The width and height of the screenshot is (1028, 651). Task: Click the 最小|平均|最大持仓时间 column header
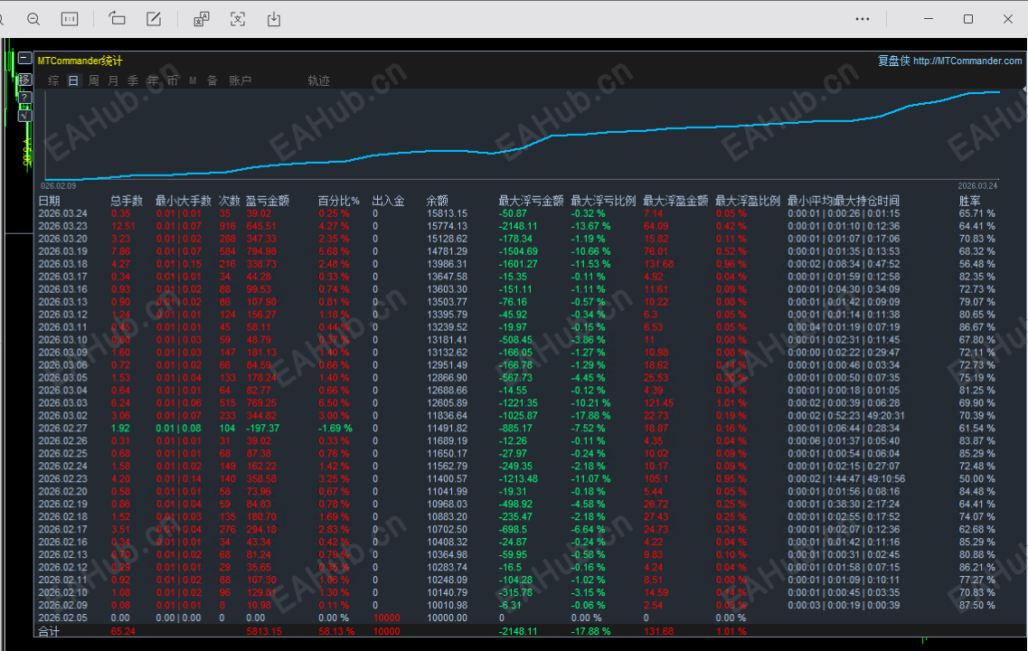pyautogui.click(x=844, y=201)
